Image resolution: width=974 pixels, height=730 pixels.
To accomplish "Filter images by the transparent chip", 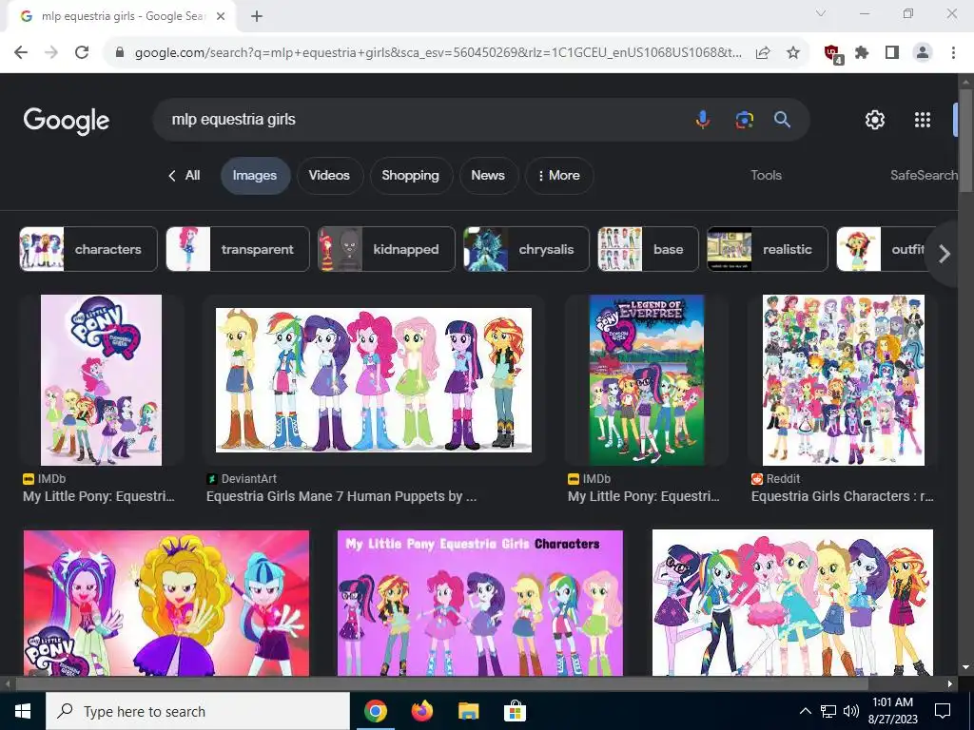I will 237,250.
